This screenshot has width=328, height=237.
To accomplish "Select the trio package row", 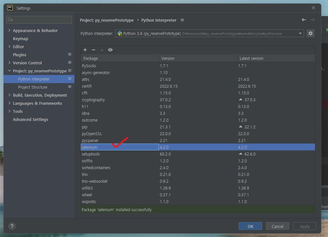I will (x=198, y=175).
